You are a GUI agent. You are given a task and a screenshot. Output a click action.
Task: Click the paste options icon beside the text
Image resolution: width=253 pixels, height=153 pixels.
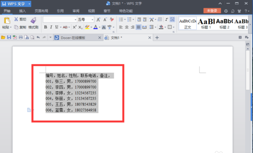click(29, 110)
